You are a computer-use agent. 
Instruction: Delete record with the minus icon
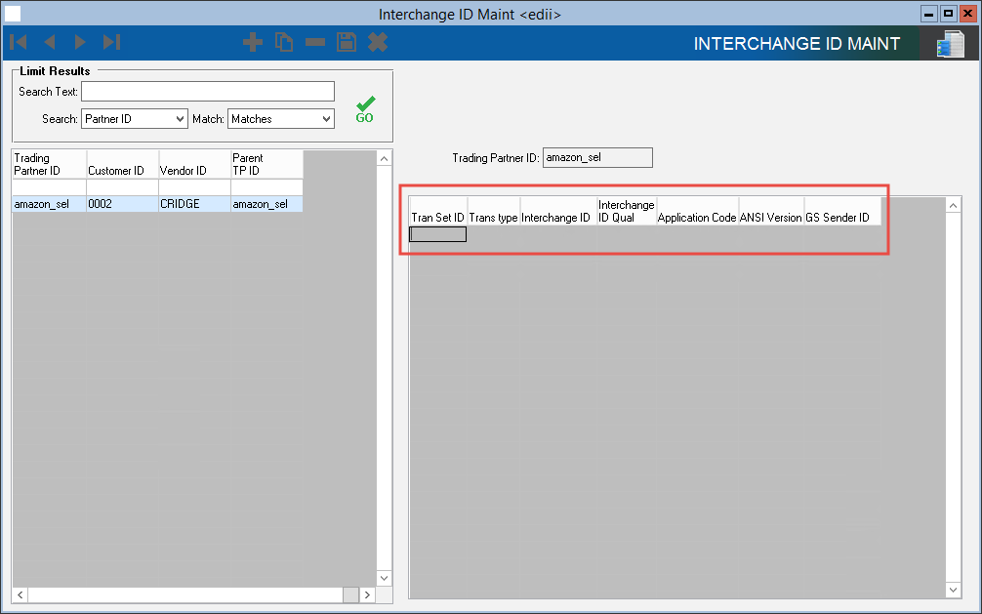[315, 42]
